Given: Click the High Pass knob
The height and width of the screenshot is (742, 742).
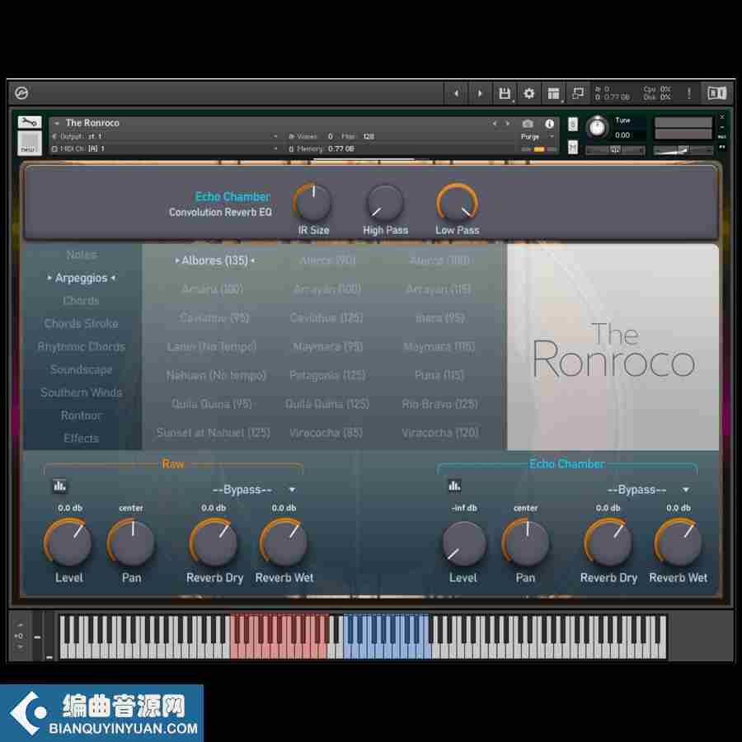Looking at the screenshot, I should 385,203.
